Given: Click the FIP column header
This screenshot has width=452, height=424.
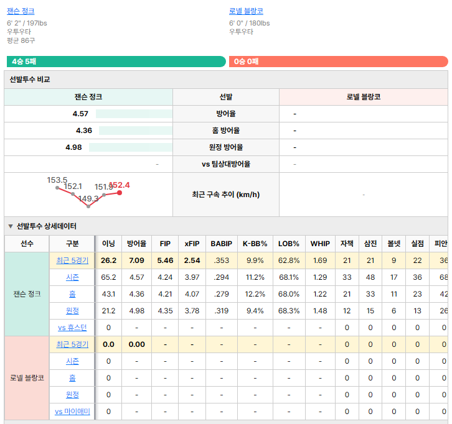Looking at the screenshot, I should pos(165,244).
